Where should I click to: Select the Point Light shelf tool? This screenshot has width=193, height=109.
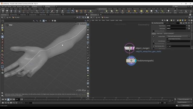click(106, 12)
